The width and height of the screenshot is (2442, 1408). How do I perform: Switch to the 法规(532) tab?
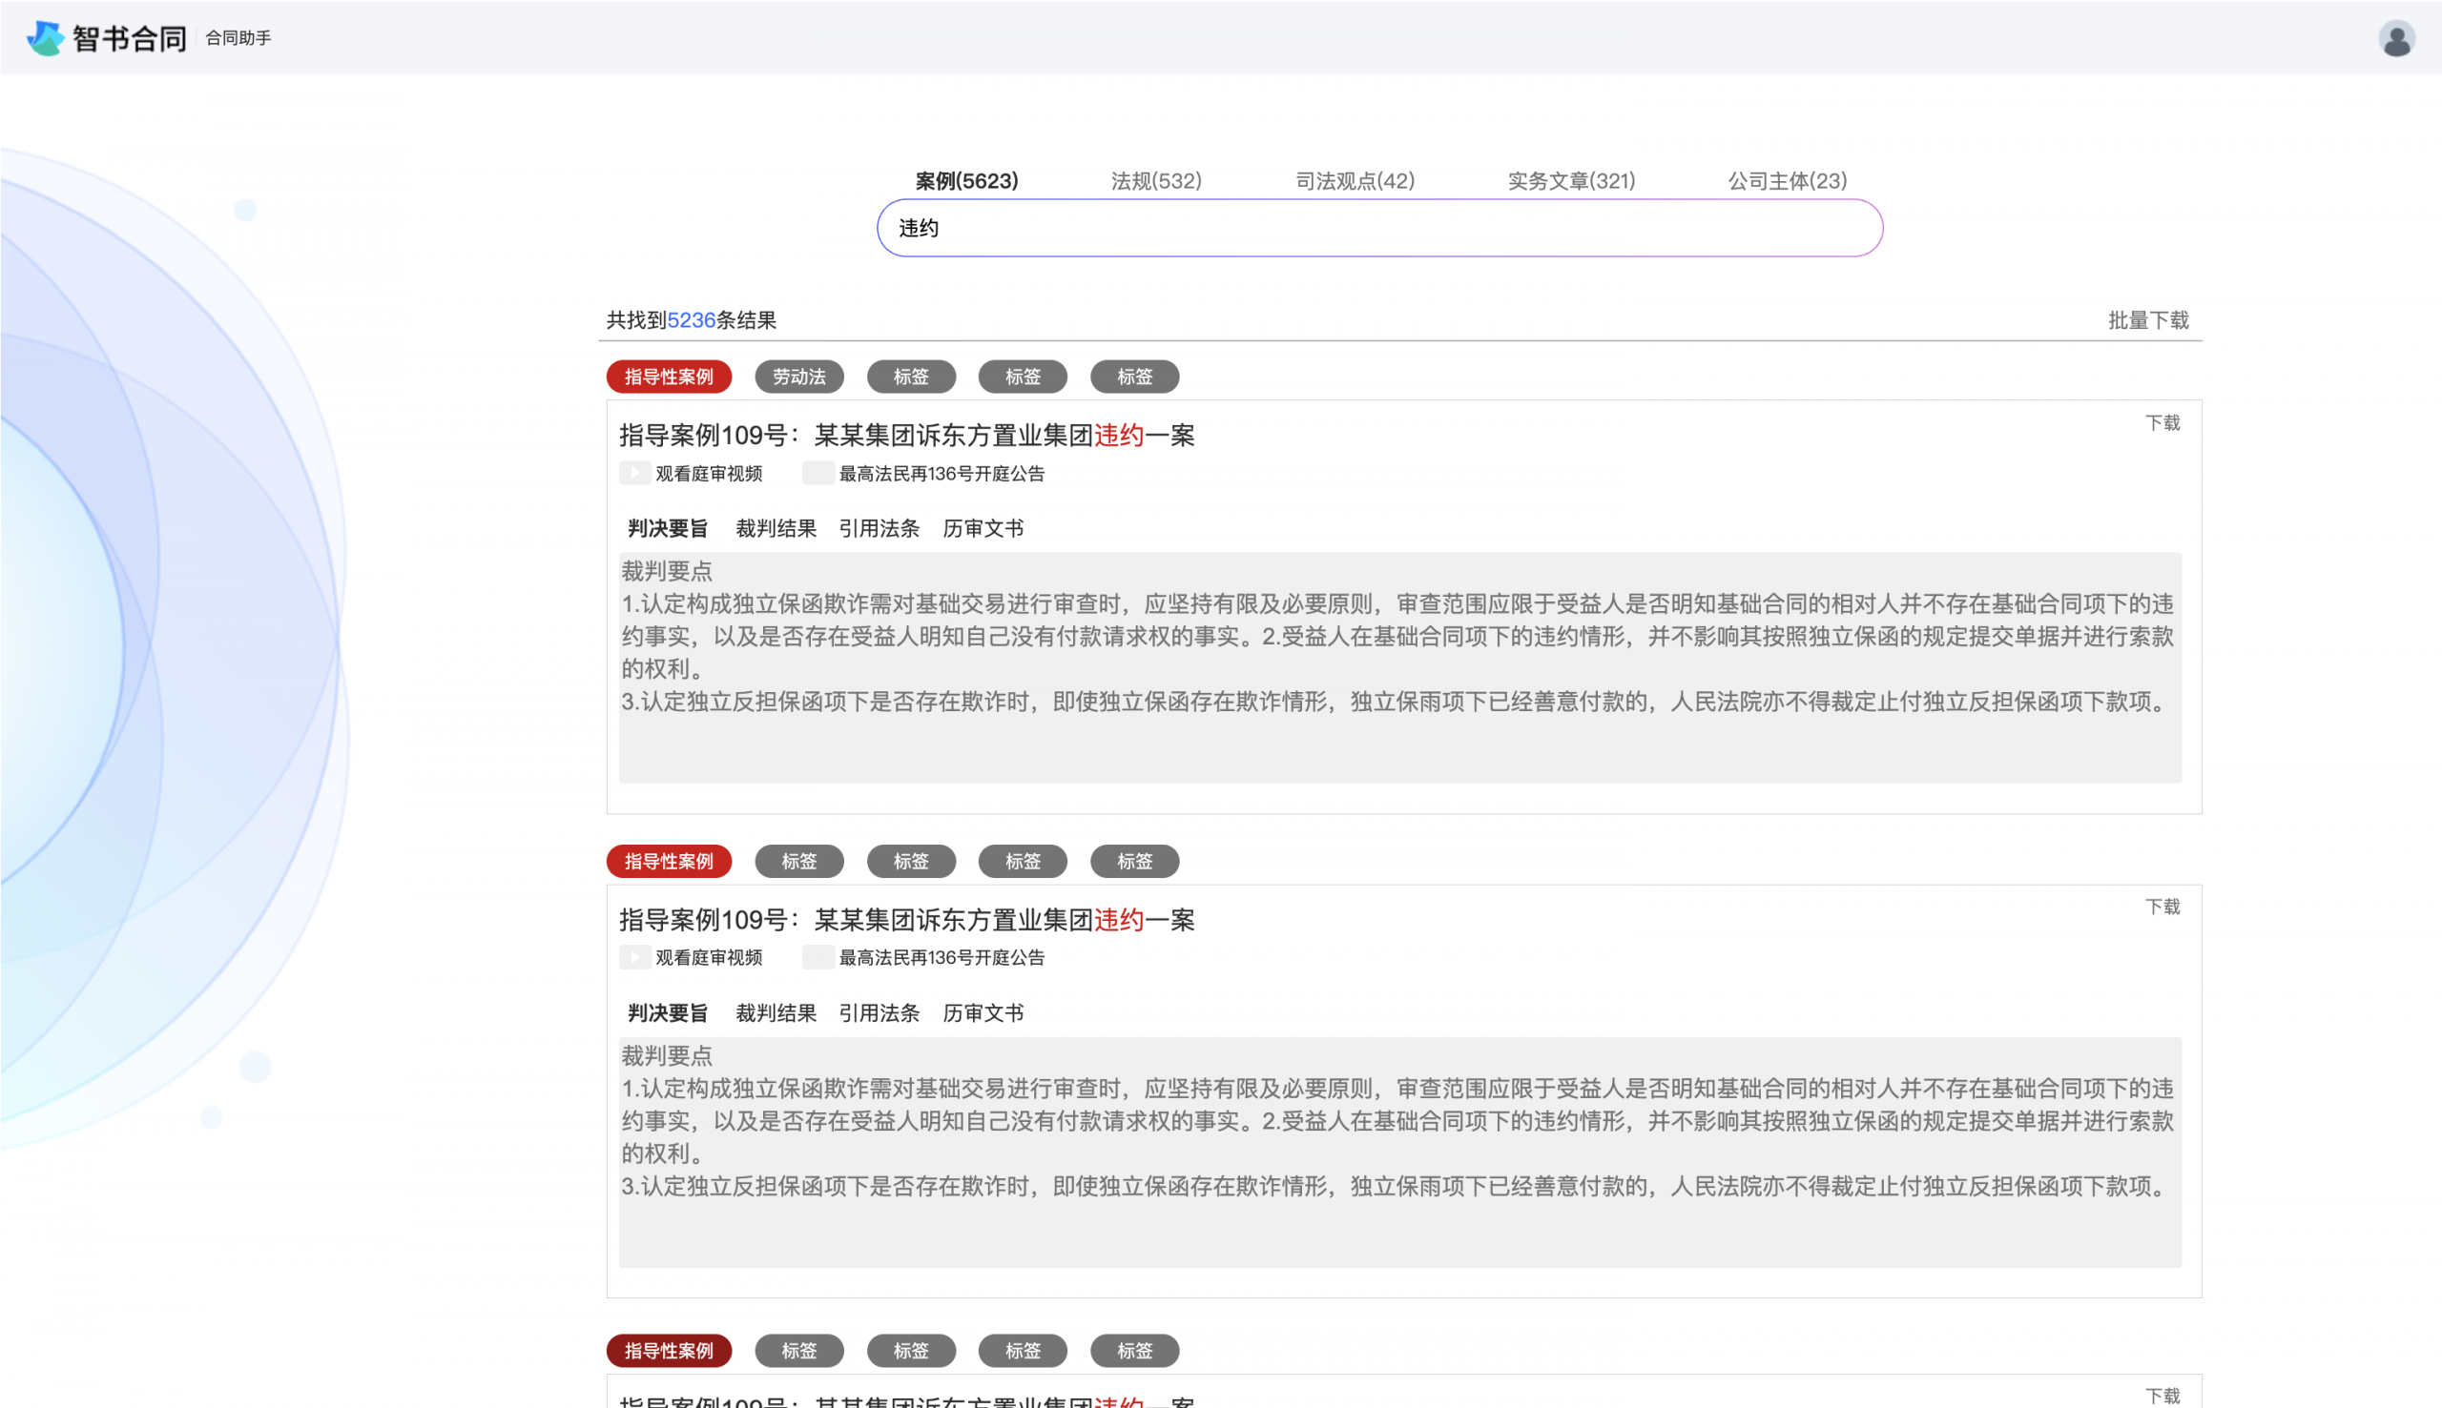[x=1155, y=181]
